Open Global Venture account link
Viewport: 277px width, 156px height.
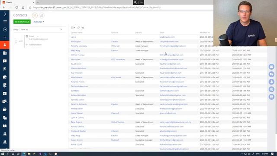pyautogui.click(x=118, y=122)
